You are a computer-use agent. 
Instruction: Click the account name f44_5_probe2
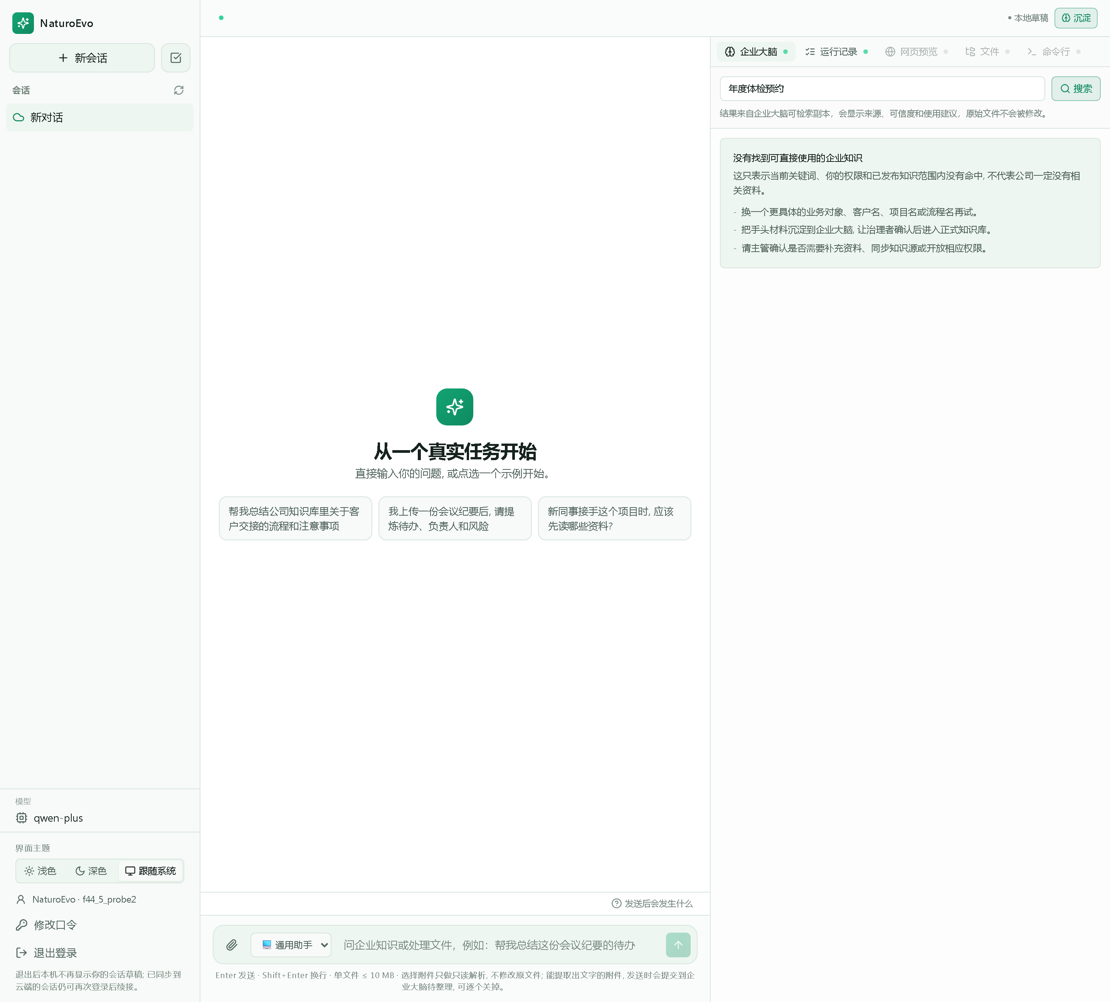coord(109,899)
